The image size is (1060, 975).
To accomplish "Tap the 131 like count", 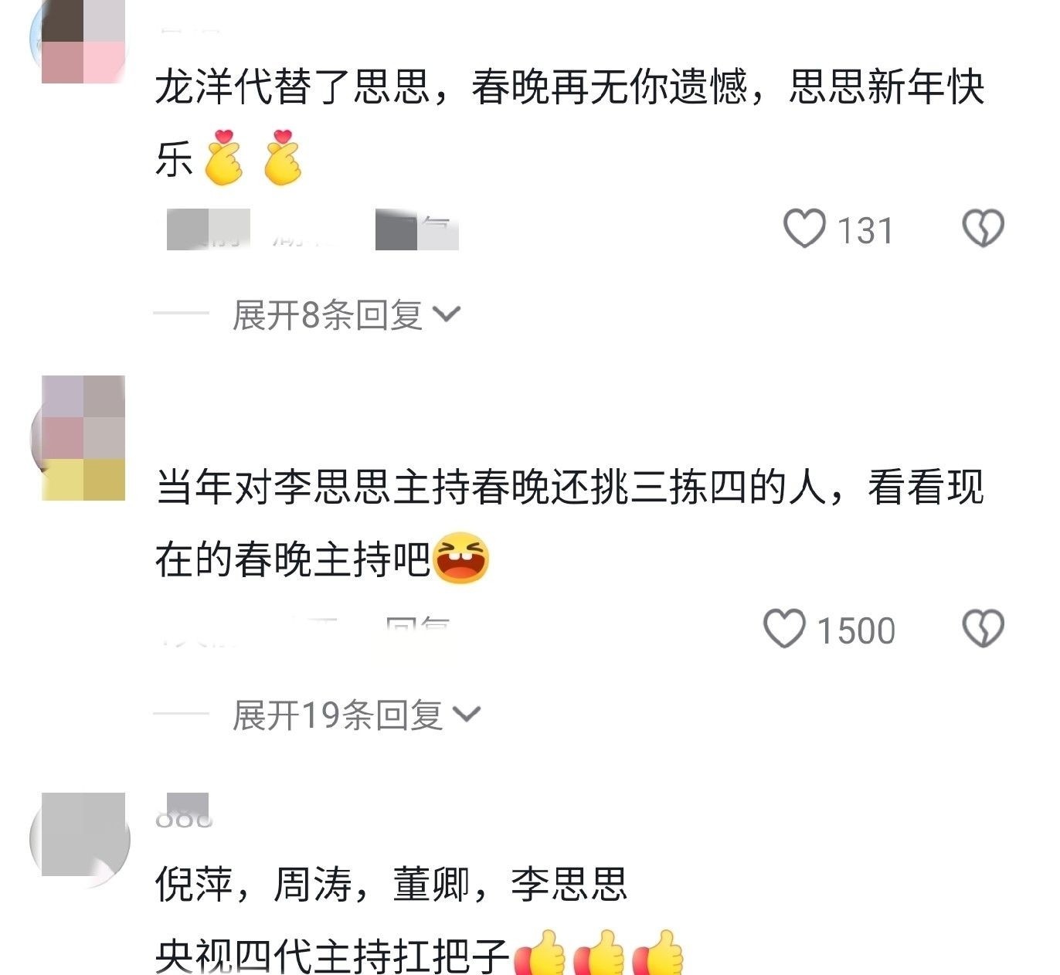I will [865, 231].
